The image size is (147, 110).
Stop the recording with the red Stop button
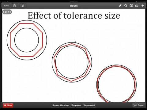(x=8, y=105)
